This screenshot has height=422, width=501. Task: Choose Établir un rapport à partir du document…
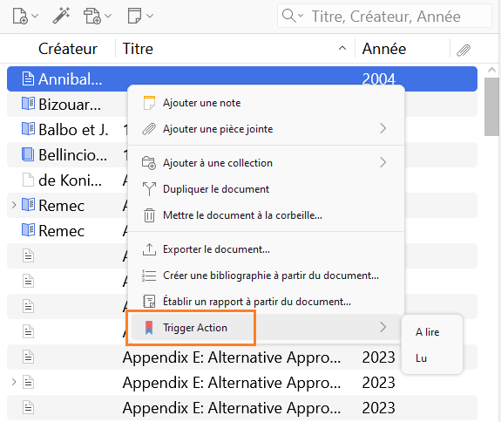(x=266, y=302)
